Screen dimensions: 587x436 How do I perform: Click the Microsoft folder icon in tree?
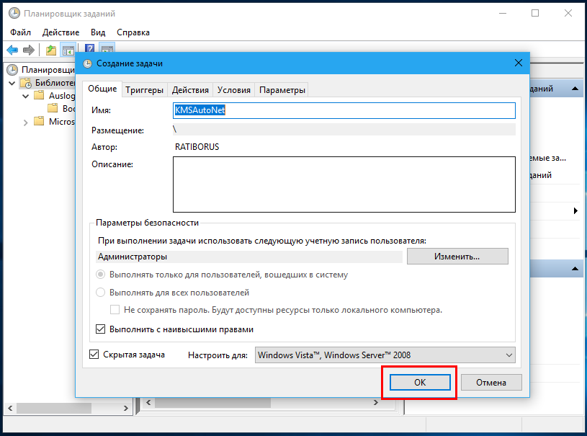[39, 121]
